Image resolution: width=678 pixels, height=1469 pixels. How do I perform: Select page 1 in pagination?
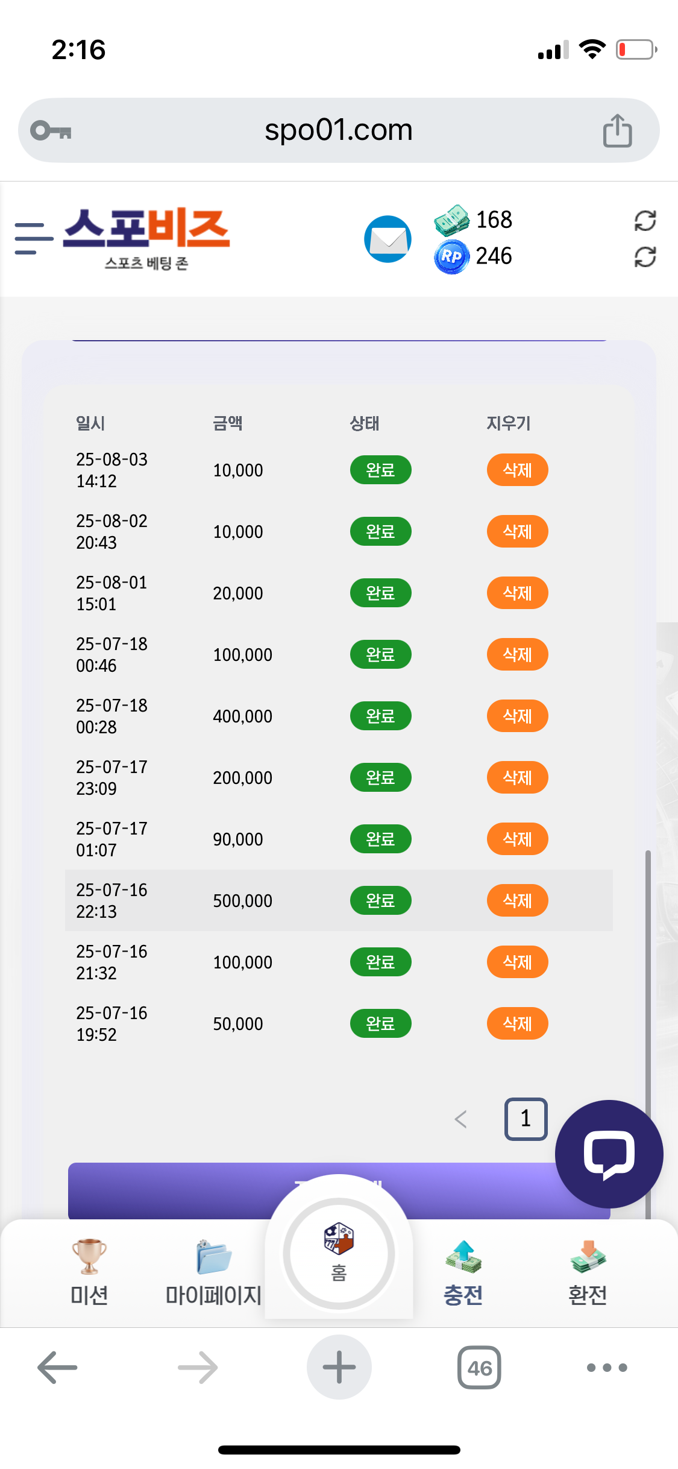[526, 1119]
